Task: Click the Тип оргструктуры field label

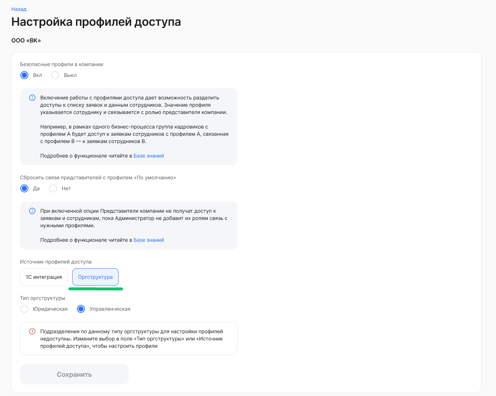Action: pyautogui.click(x=42, y=298)
